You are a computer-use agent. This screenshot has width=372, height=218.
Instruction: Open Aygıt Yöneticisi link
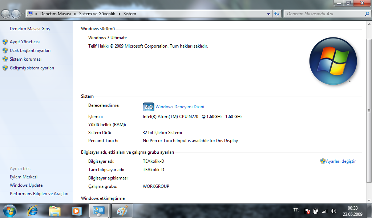[25, 42]
